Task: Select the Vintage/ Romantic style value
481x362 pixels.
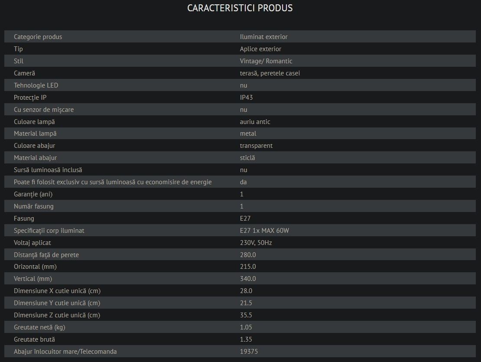Action: [x=266, y=61]
